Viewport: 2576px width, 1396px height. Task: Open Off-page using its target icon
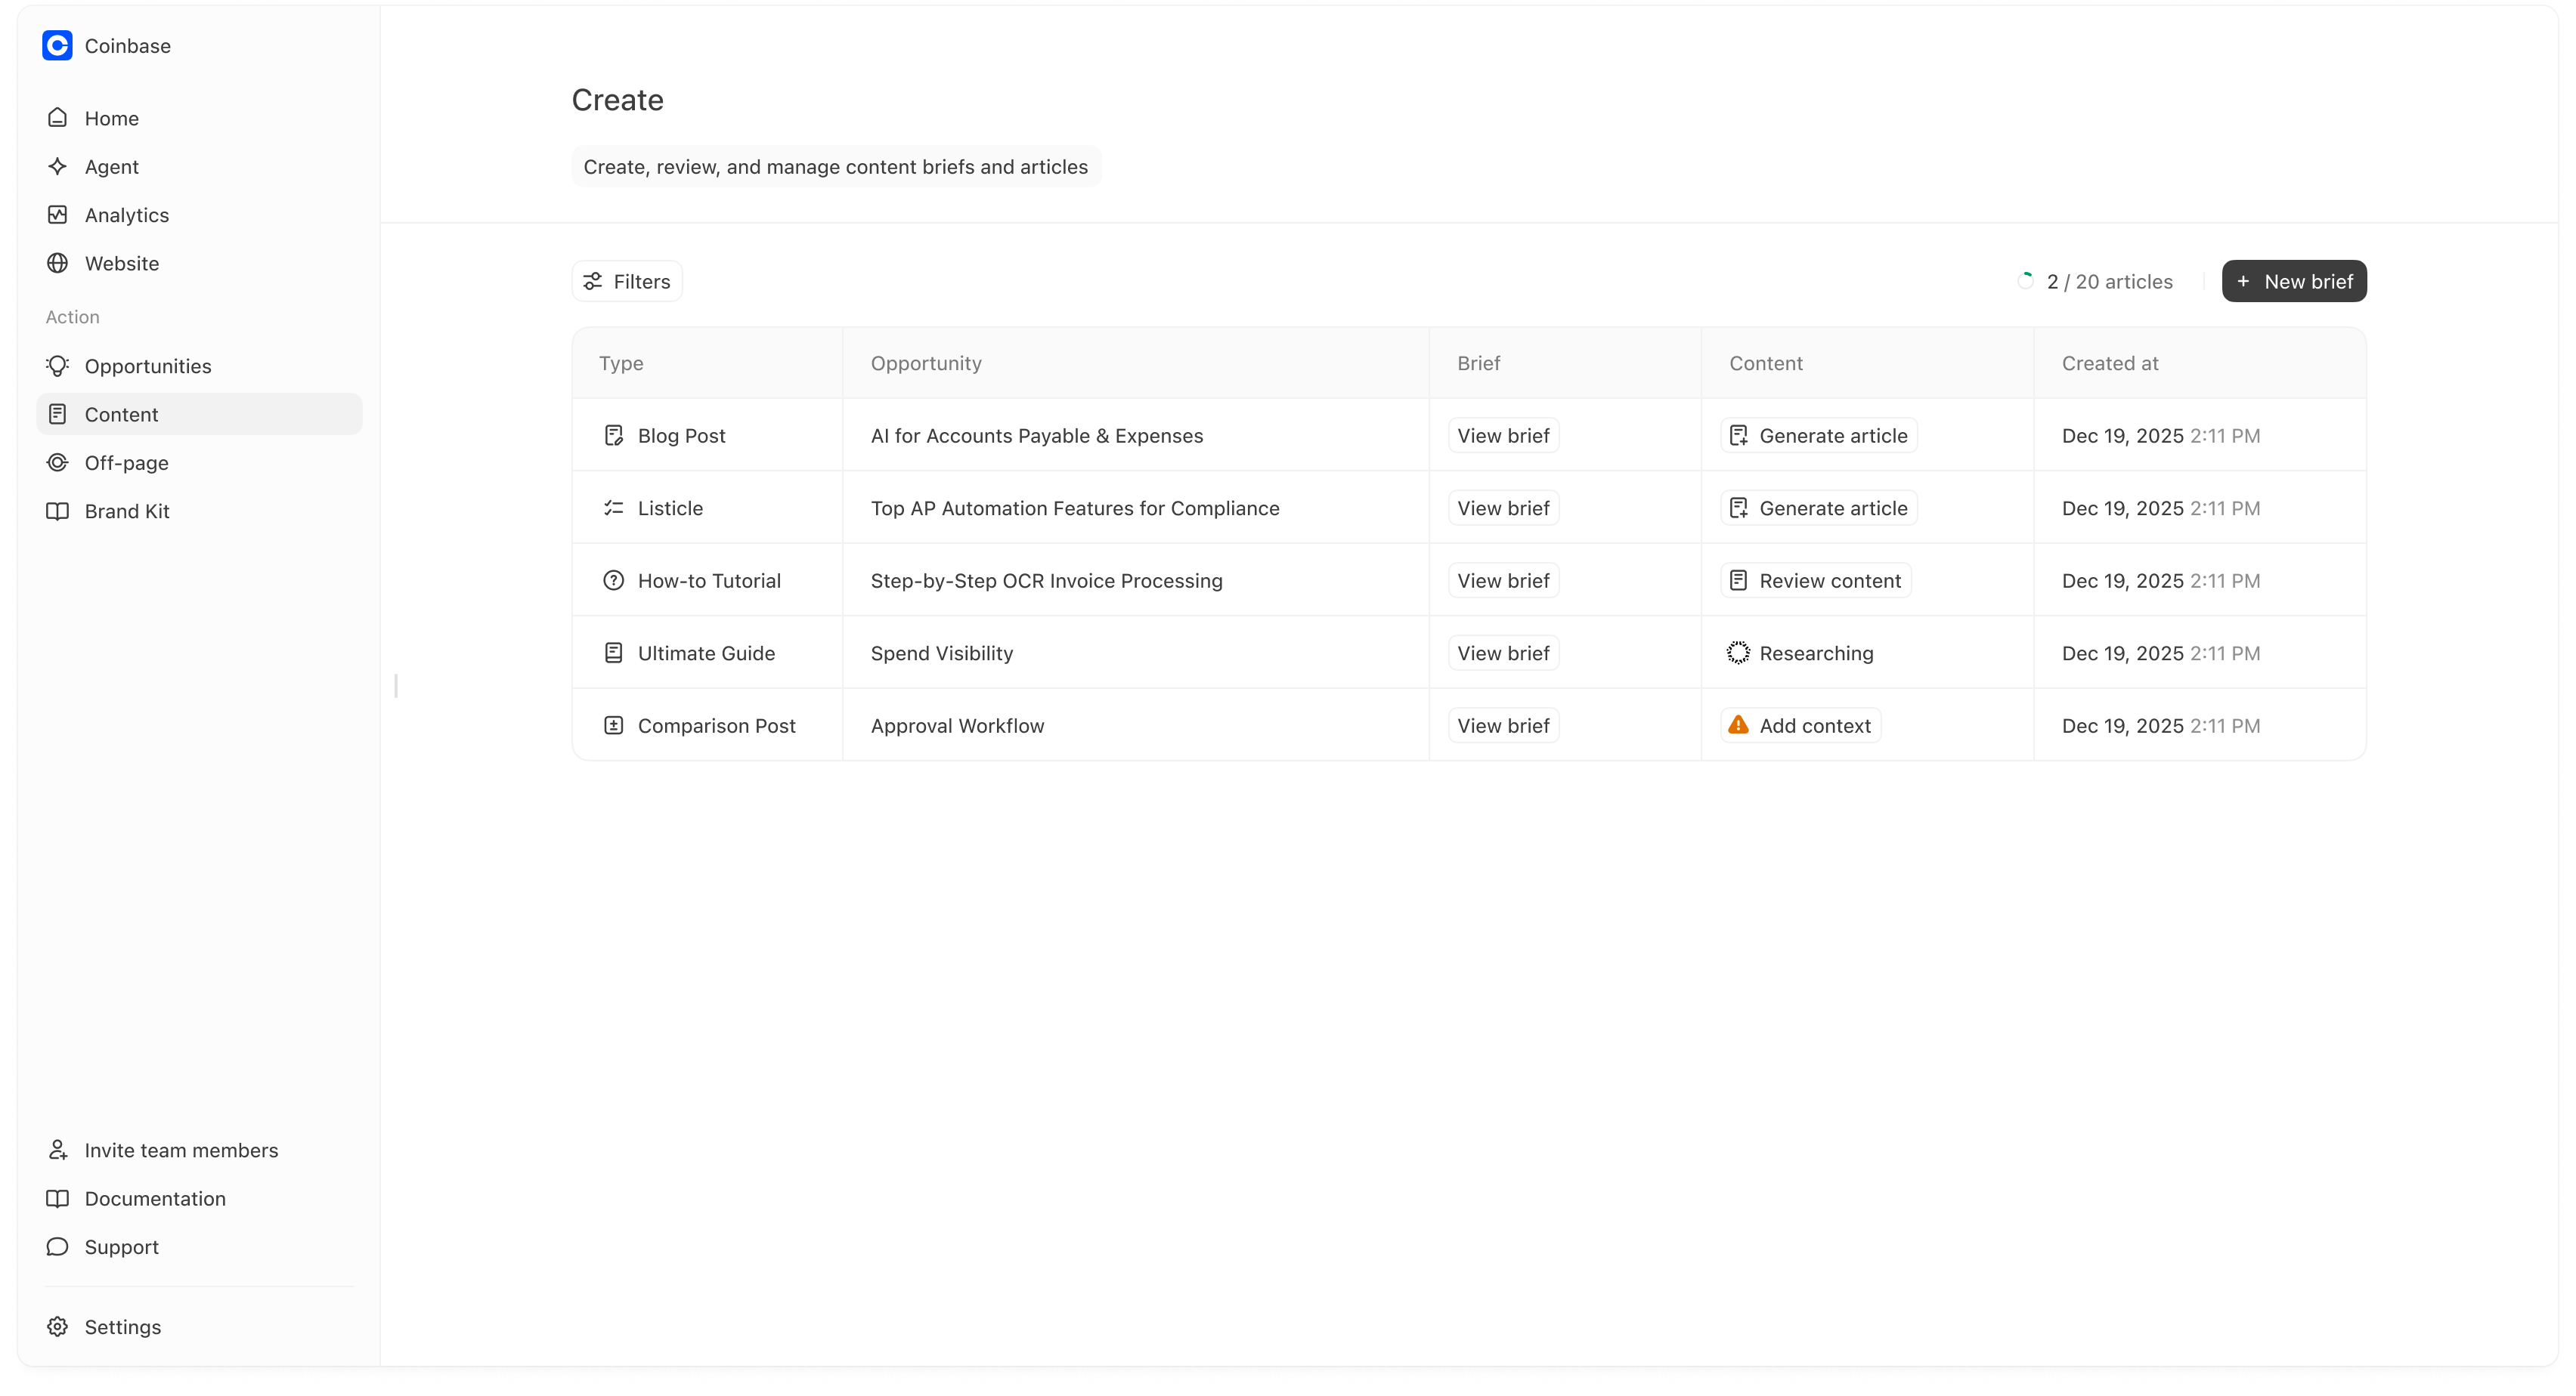(x=57, y=462)
